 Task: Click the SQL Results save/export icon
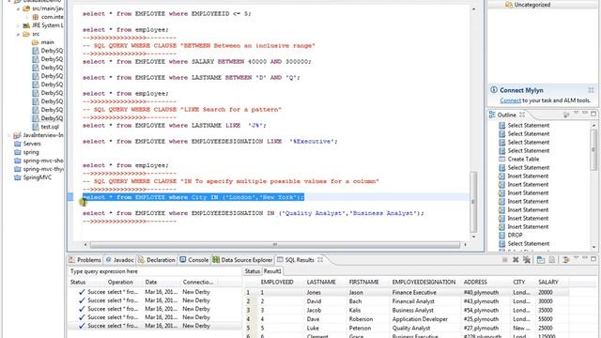pos(552,260)
